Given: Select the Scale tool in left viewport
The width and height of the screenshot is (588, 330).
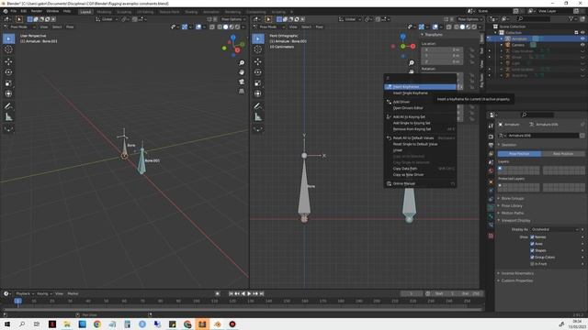Looking at the screenshot, I should point(8,83).
